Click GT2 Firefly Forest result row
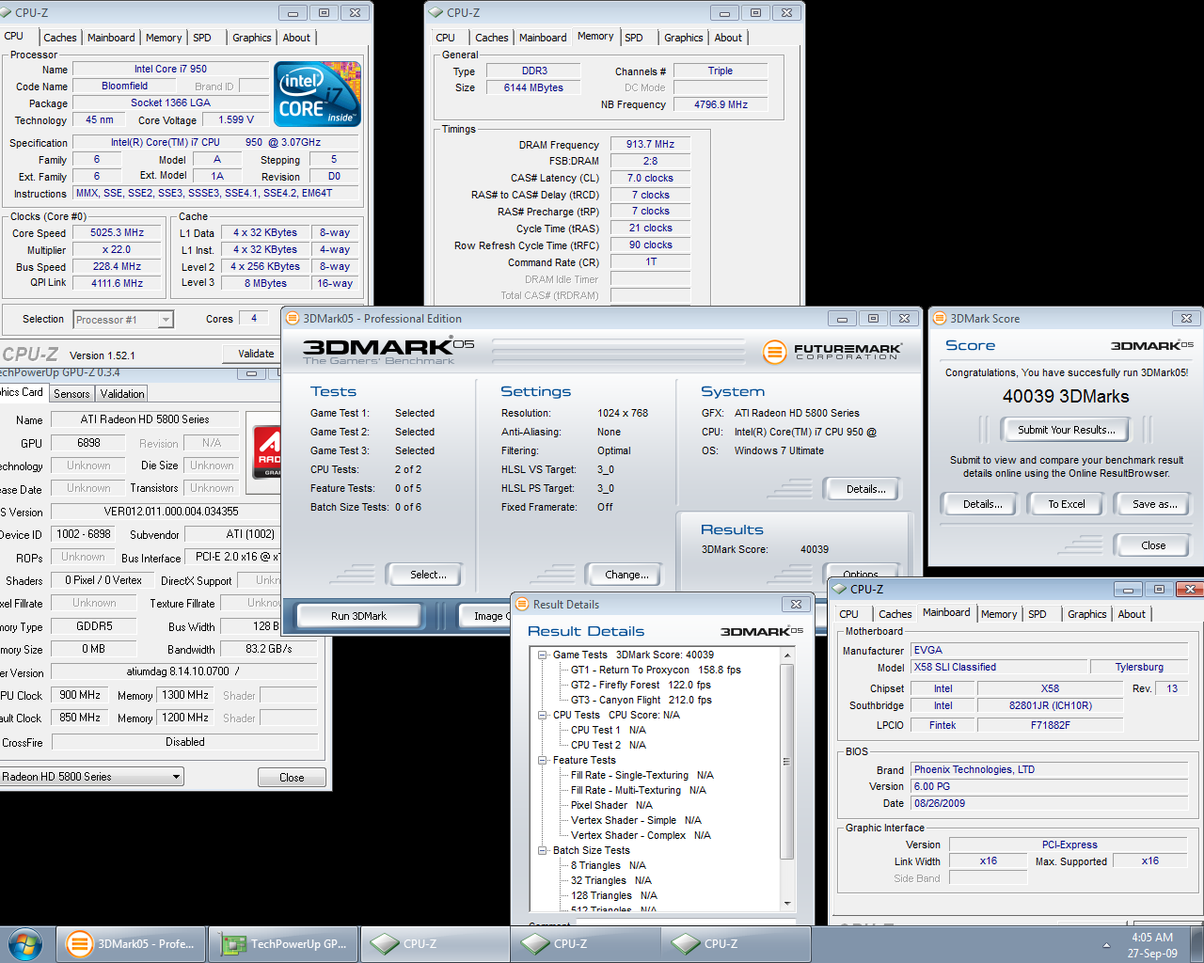 coord(642,686)
